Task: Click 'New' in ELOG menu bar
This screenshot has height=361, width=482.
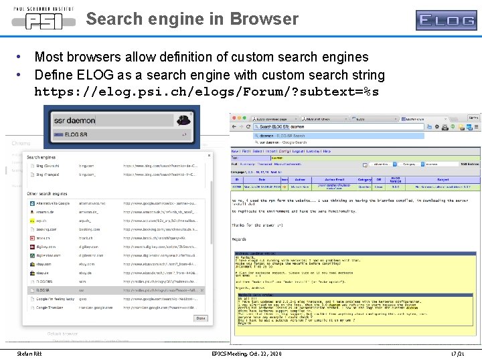Action: 235,151
